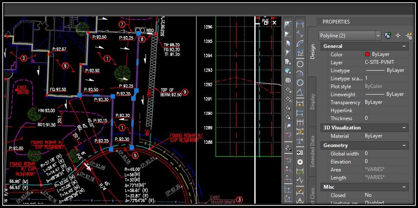Open the Linetype ByLayer property dropdown
Image resolution: width=418 pixels, height=208 pixels.
coord(386,71)
